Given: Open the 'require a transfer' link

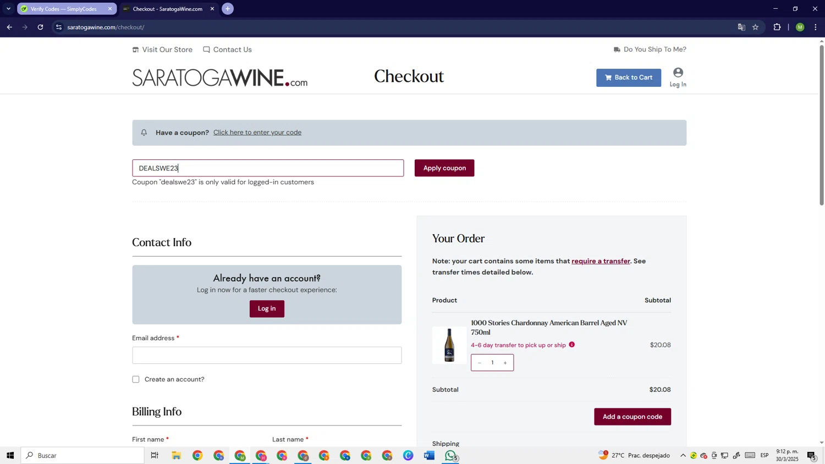Looking at the screenshot, I should (x=601, y=261).
